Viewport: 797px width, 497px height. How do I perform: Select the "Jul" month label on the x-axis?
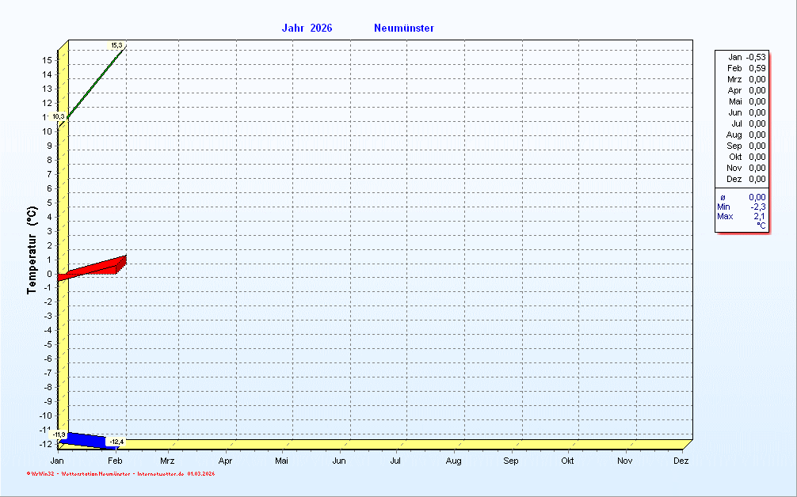point(396,461)
